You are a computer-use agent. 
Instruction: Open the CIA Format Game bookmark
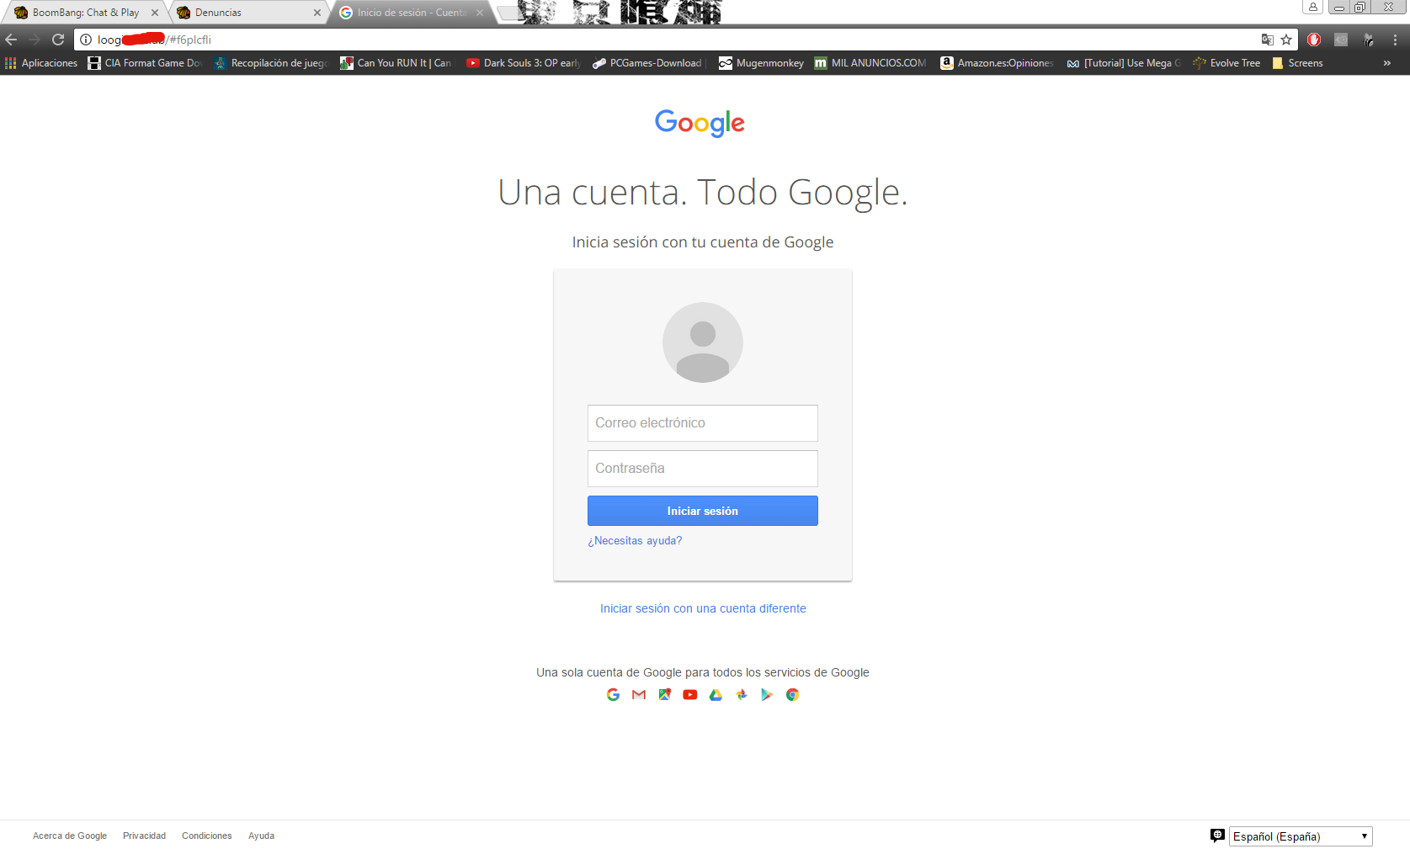tap(145, 63)
